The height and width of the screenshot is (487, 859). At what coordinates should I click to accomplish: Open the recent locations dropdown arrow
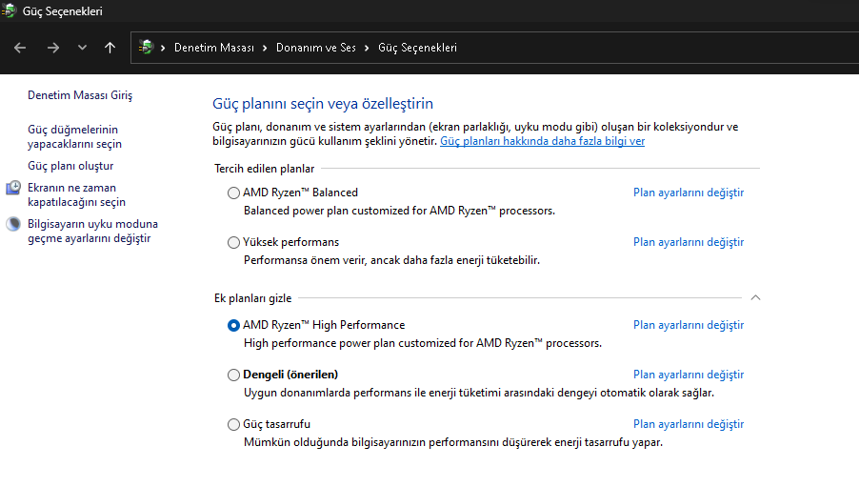(82, 48)
